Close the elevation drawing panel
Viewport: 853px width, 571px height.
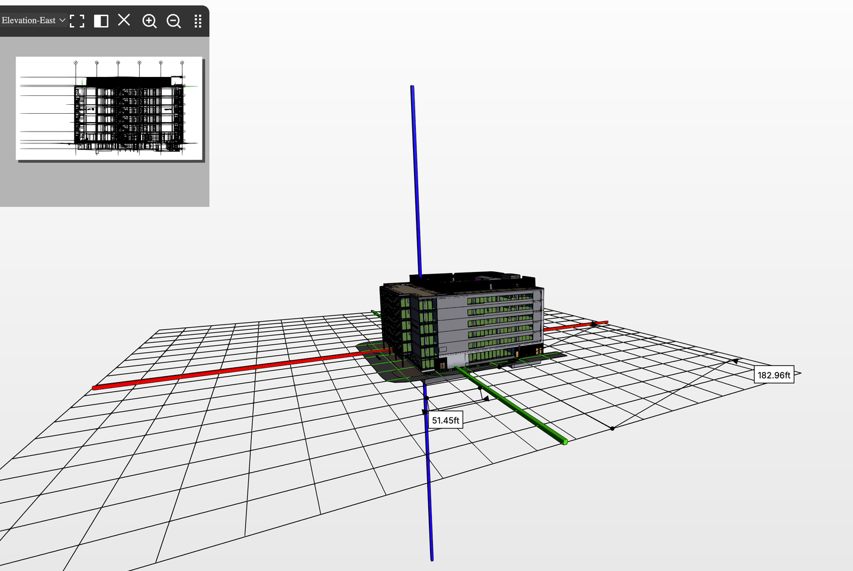pyautogui.click(x=124, y=20)
